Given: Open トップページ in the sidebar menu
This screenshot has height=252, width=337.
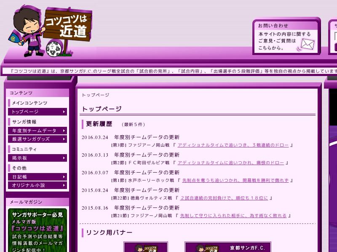Looking at the screenshot, I should 37,112.
